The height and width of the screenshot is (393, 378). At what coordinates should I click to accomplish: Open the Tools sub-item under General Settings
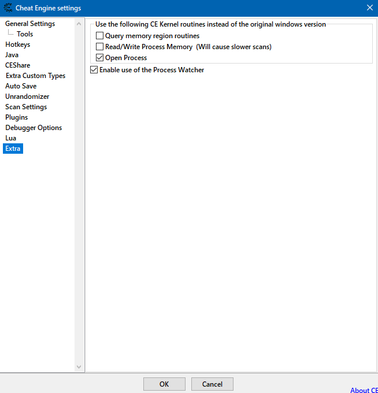pyautogui.click(x=25, y=34)
